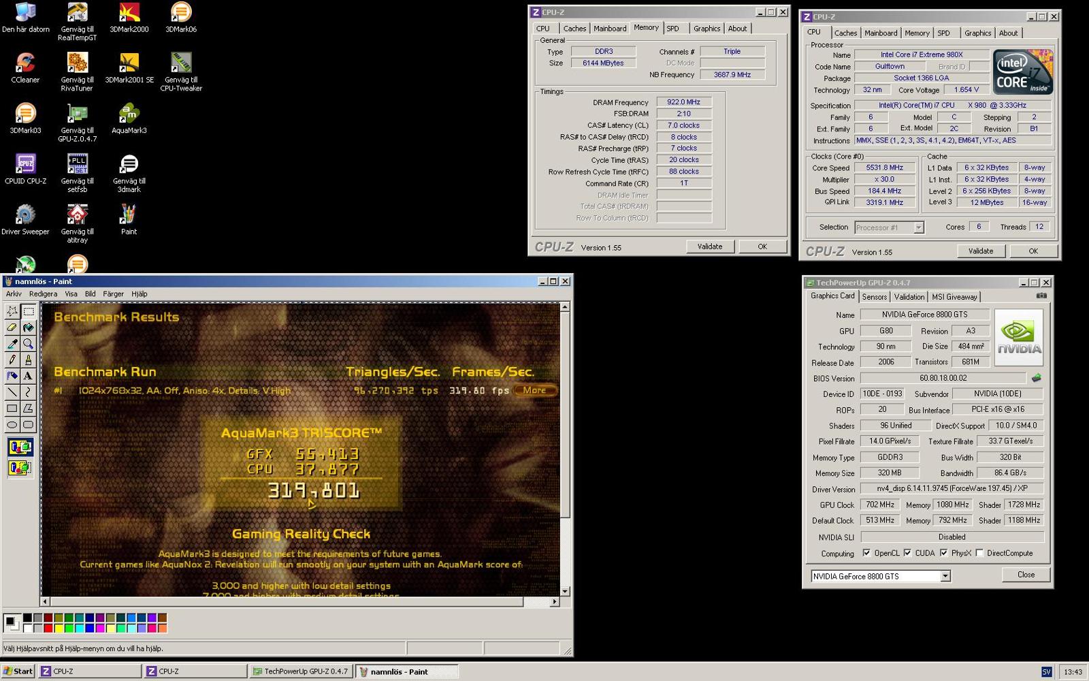Image resolution: width=1089 pixels, height=681 pixels.
Task: Open the Bild menu in Paint
Action: point(90,294)
